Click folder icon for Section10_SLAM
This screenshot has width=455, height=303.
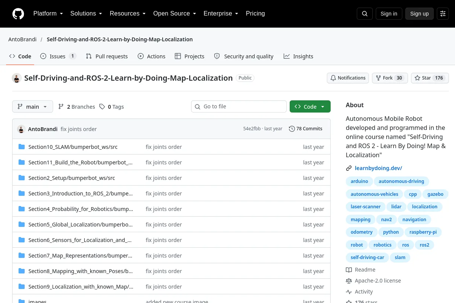point(22,147)
